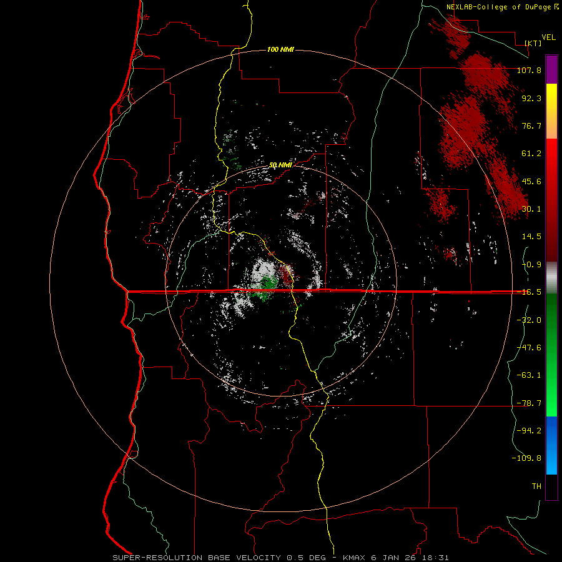Select the 76.7 legend value
562x562 pixels.
pyautogui.click(x=531, y=126)
